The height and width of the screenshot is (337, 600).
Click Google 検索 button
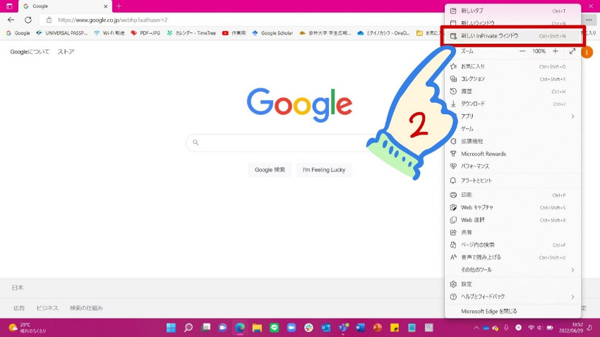270,170
